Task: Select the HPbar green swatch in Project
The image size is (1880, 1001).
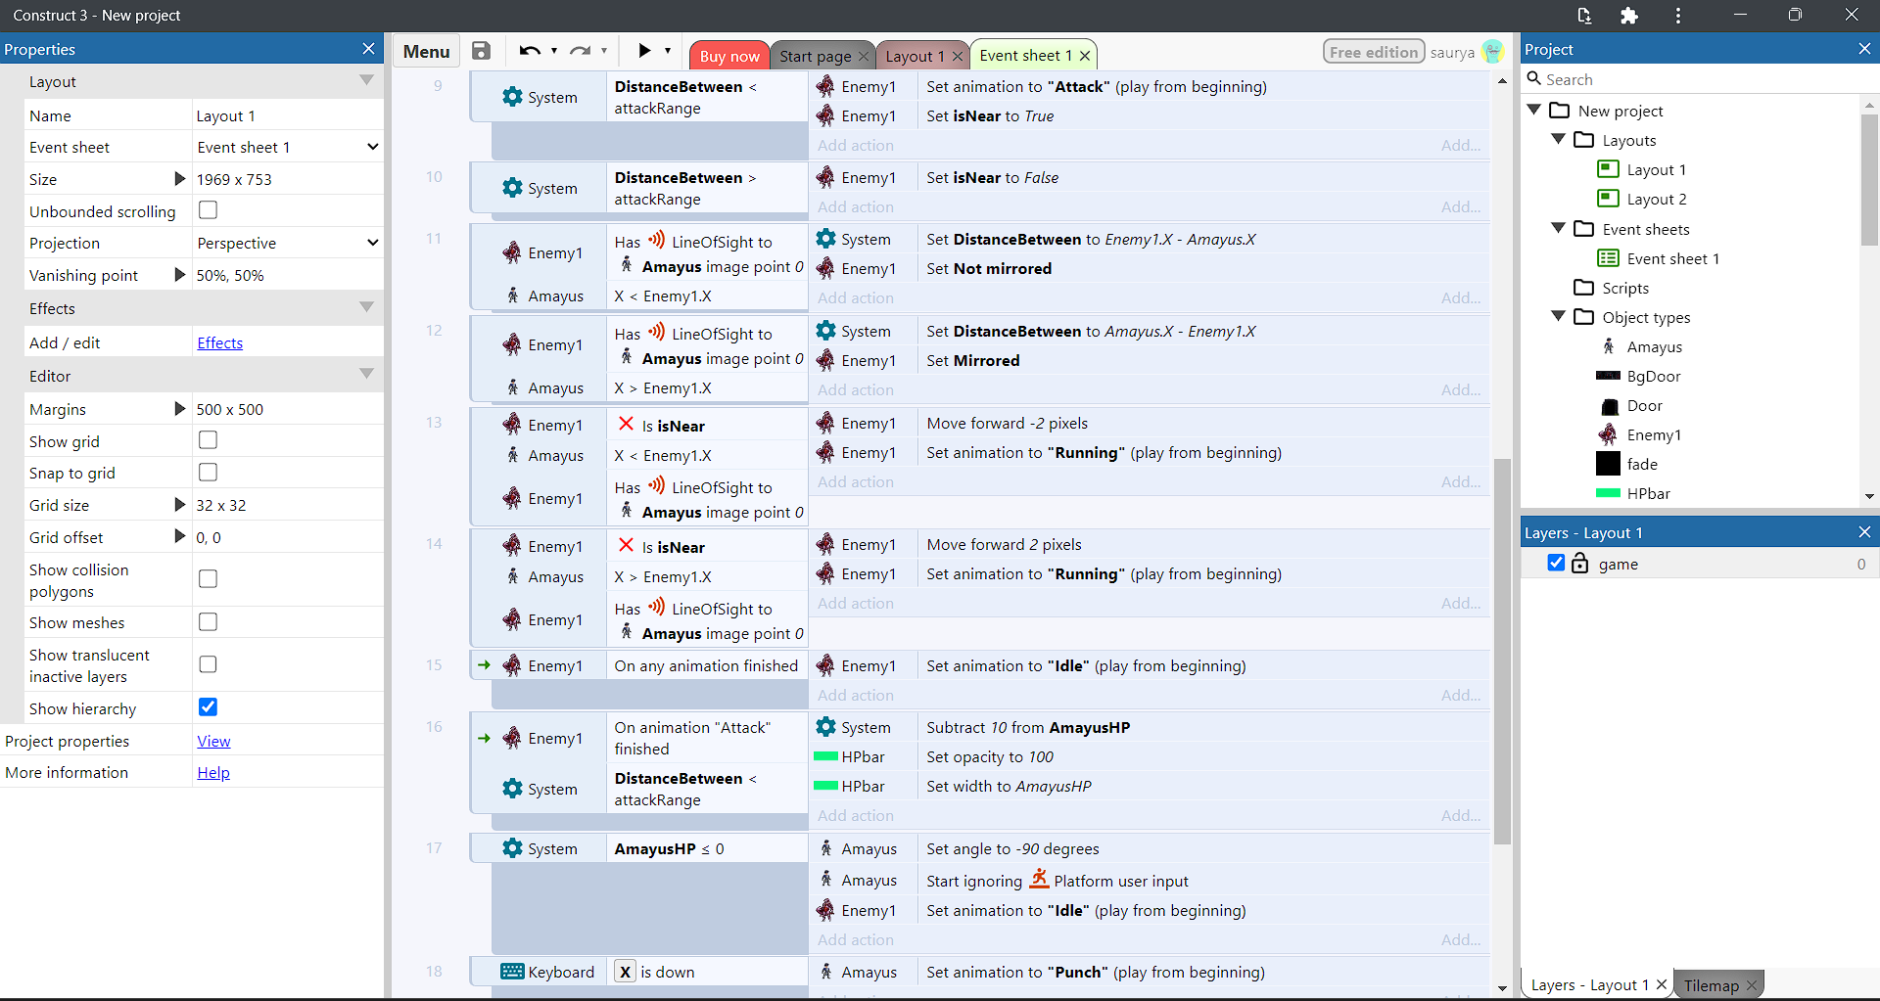Action: coord(1608,493)
